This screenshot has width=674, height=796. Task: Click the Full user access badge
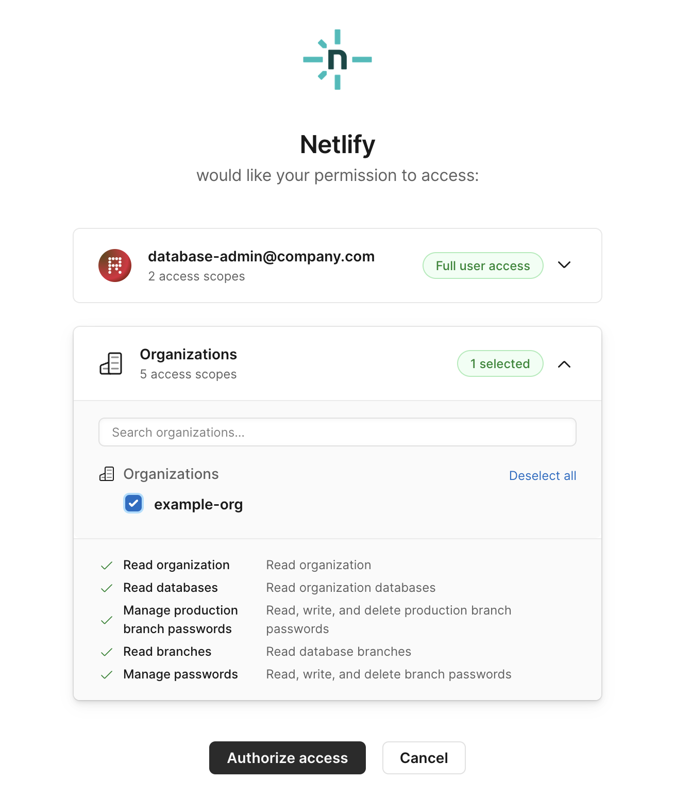(483, 266)
